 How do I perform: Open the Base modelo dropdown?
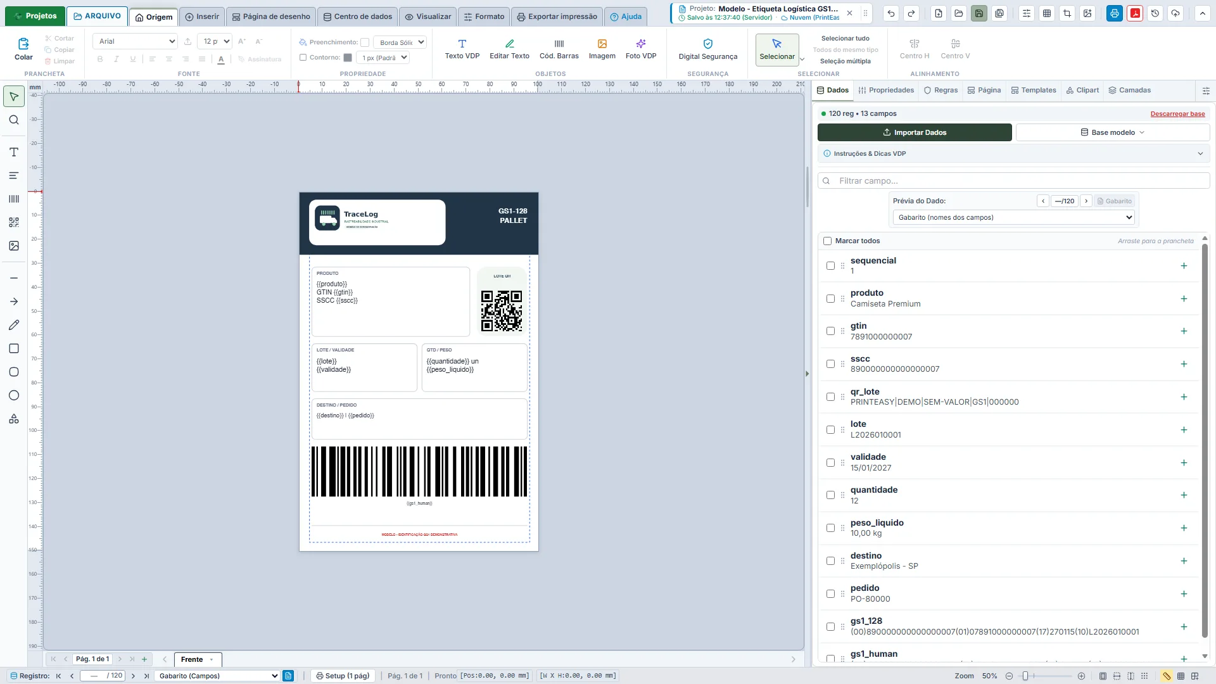(1112, 132)
